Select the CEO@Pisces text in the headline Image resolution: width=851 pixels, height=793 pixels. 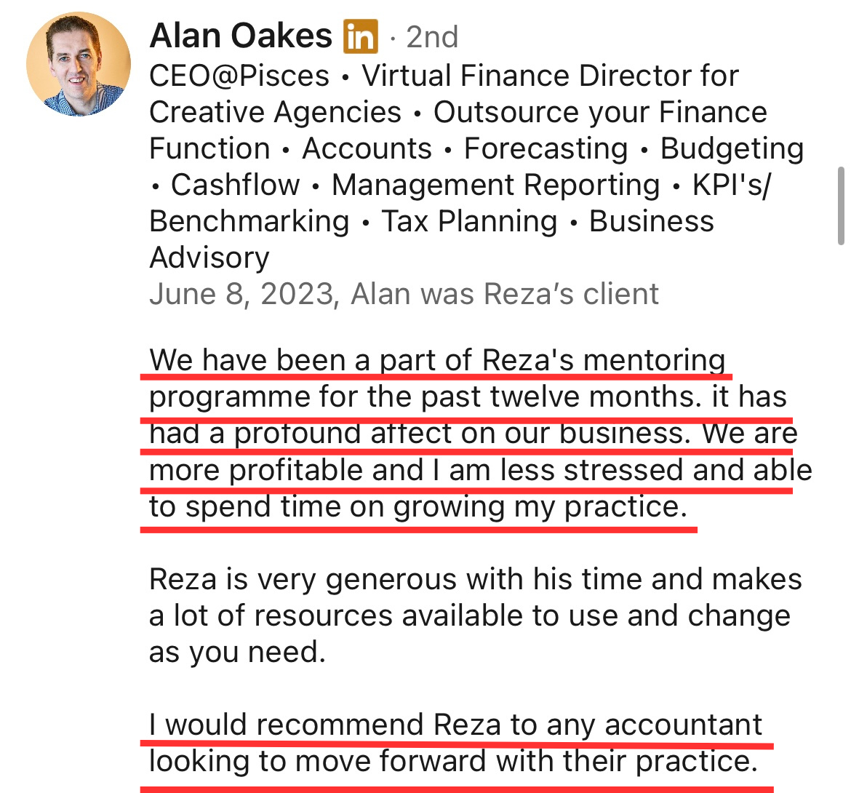pyautogui.click(x=239, y=76)
